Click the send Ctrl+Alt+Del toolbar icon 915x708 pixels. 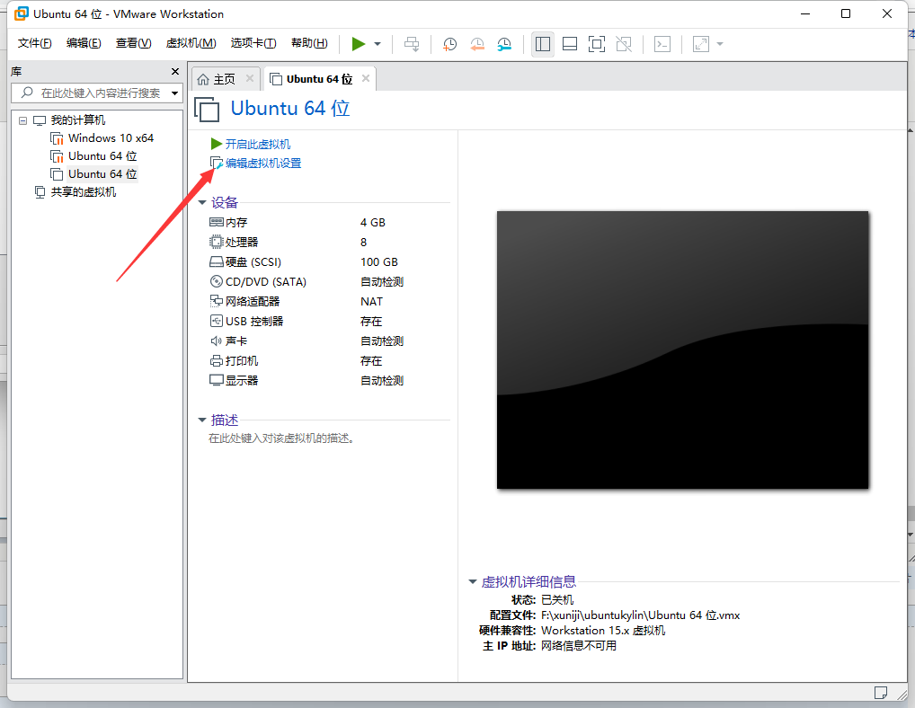[412, 44]
